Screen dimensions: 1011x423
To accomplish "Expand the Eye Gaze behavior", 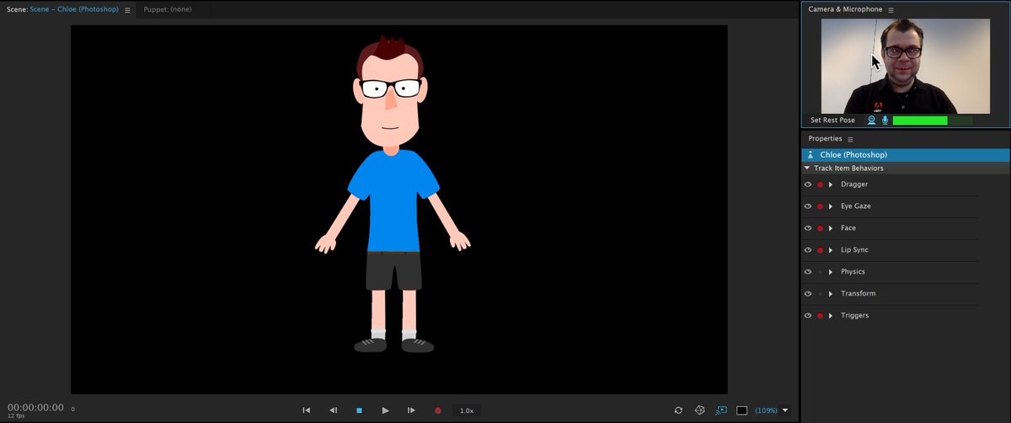I will (x=831, y=206).
